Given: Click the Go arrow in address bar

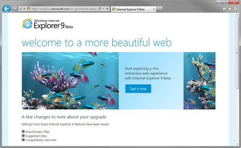Looking at the screenshot, I should (107, 9).
